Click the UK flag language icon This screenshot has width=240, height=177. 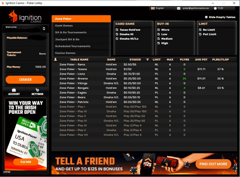tap(153, 8)
